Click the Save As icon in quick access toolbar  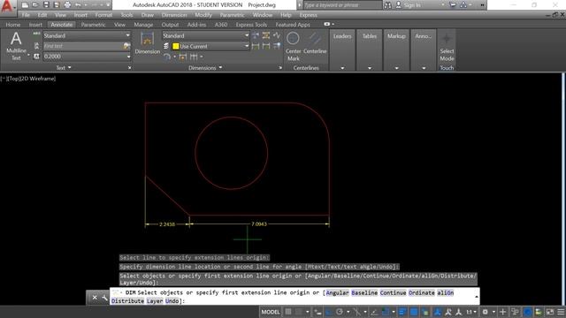point(57,5)
